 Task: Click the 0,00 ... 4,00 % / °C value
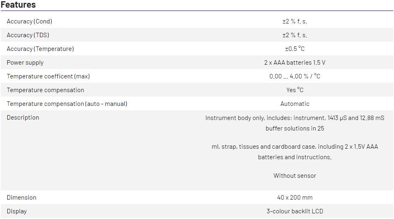295,76
